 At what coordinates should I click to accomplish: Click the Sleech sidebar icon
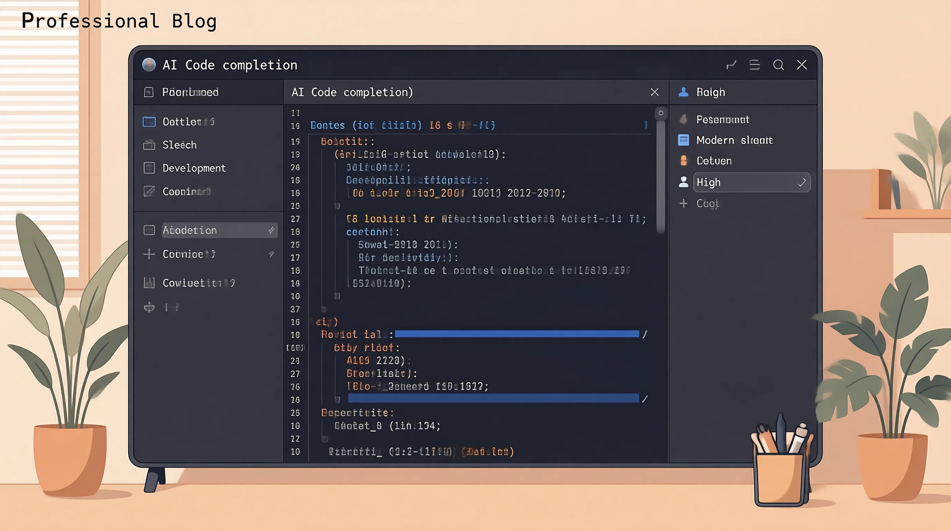coord(149,145)
